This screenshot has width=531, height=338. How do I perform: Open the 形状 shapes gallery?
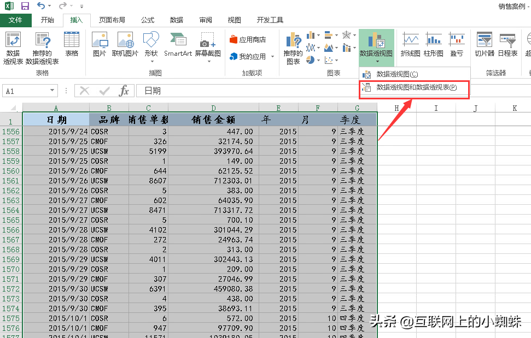click(x=151, y=48)
